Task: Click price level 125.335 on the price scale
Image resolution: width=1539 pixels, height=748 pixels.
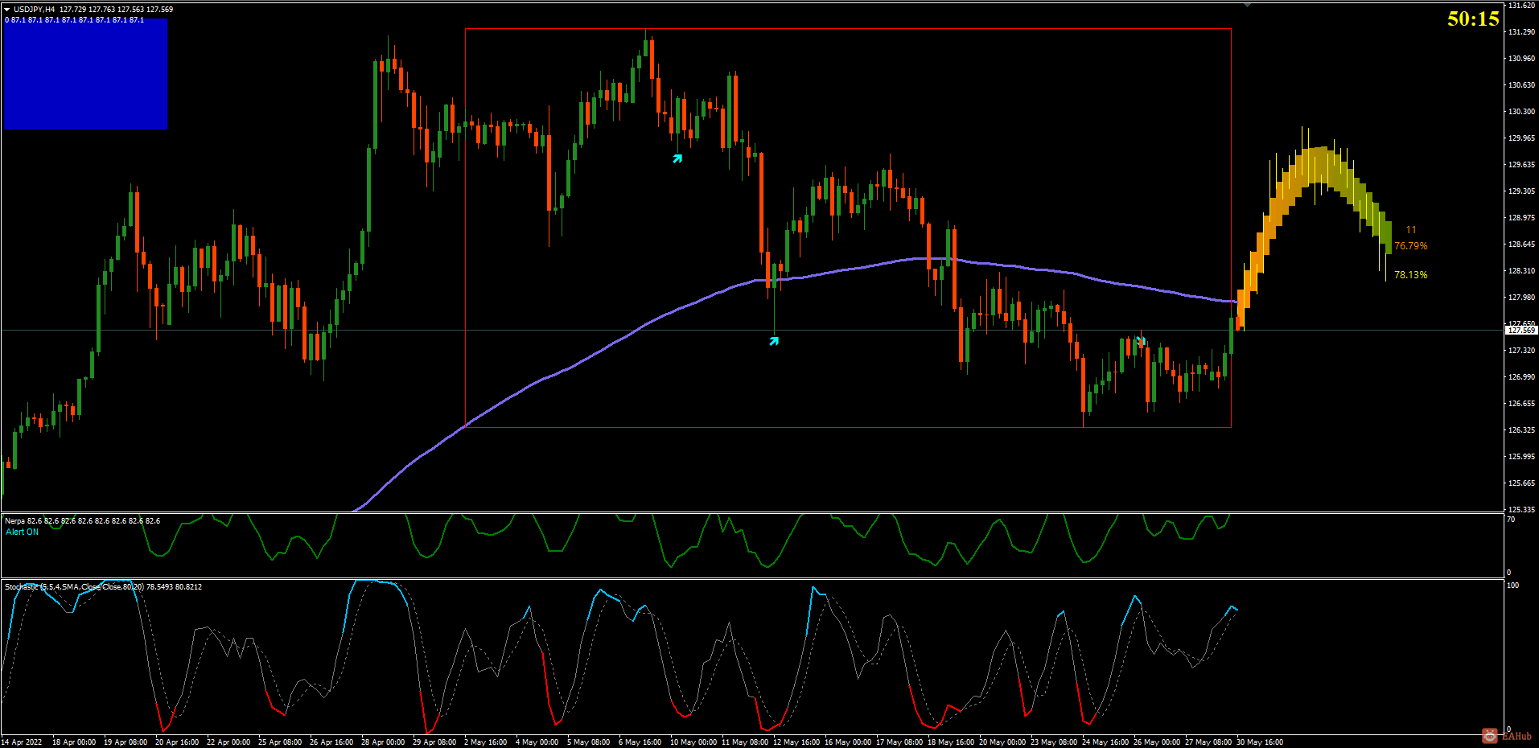Action: click(1521, 510)
